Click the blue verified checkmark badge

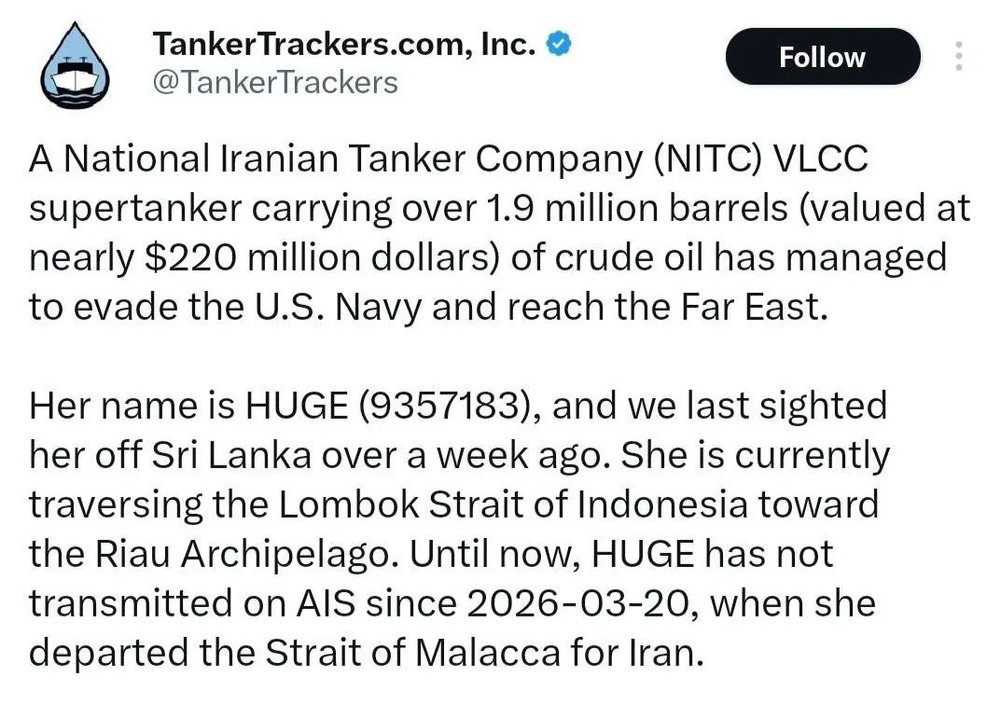pos(558,44)
